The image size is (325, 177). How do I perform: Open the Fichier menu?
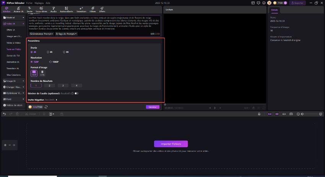click(29, 3)
